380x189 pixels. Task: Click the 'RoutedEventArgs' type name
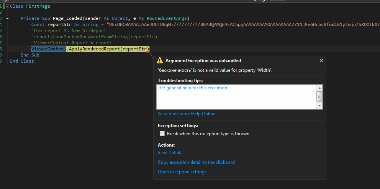click(167, 18)
